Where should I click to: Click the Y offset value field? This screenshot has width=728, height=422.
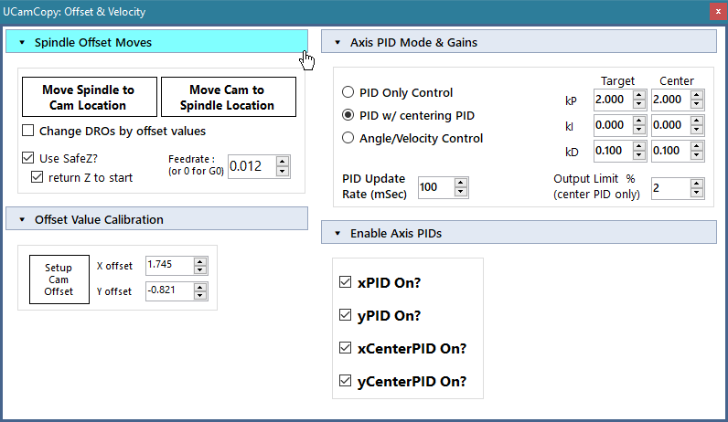[x=169, y=290]
